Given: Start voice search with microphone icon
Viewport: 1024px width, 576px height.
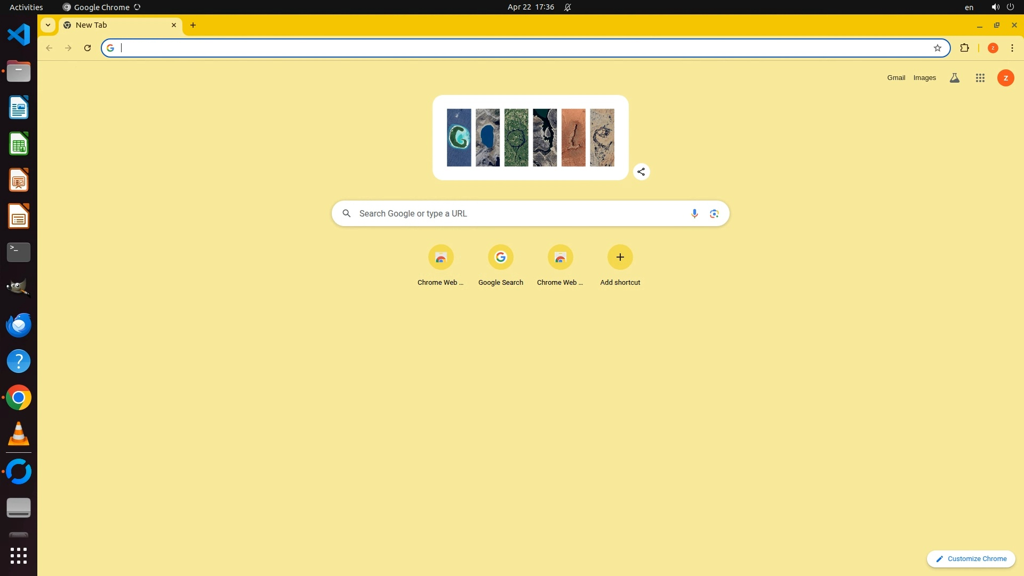Looking at the screenshot, I should (x=694, y=214).
